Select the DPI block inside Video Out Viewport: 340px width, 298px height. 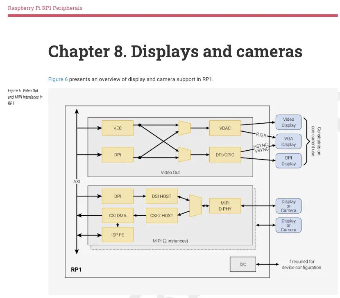click(117, 155)
